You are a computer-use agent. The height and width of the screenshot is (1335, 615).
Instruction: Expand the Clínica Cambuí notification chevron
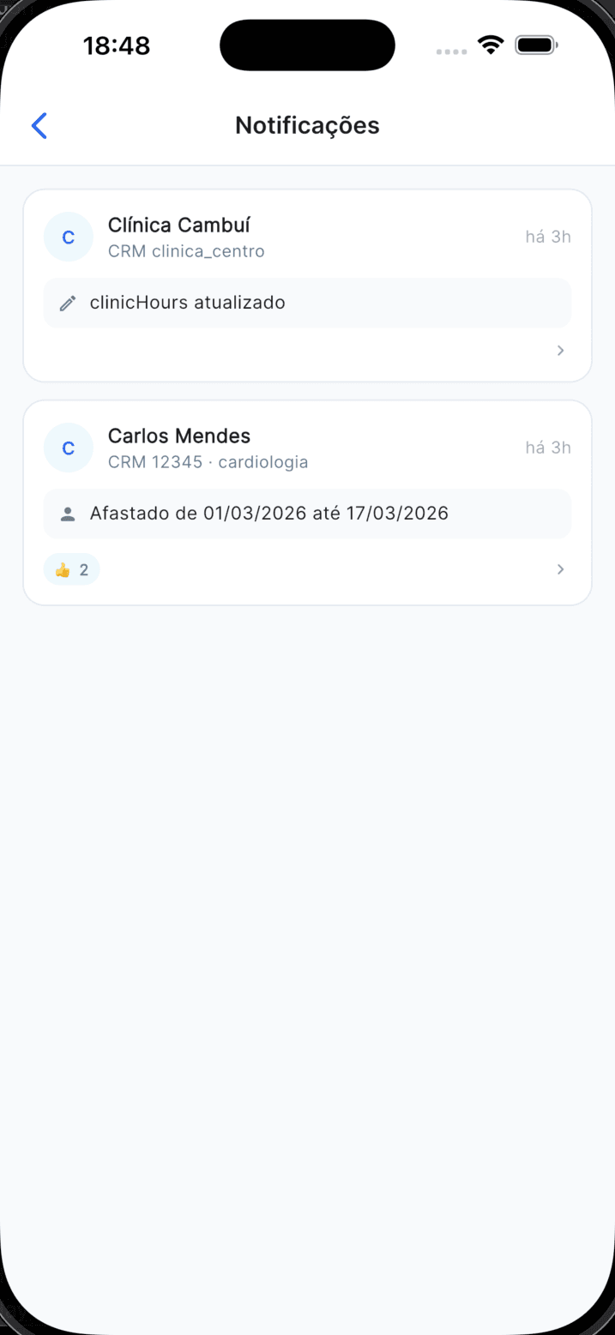tap(560, 350)
